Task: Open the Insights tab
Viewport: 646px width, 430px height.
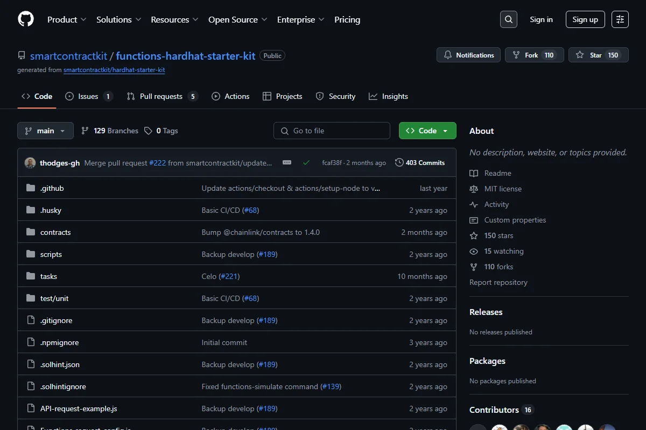Action: (388, 96)
